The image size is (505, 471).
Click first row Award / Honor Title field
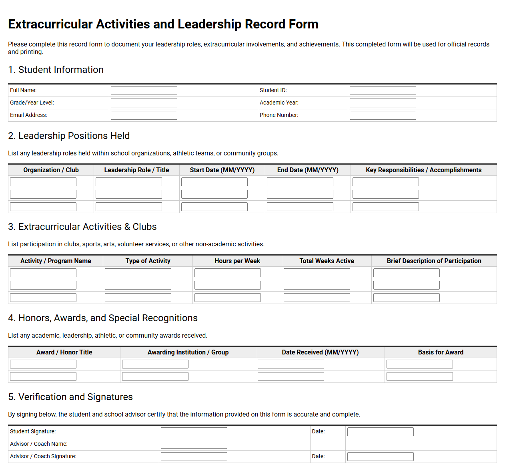click(43, 364)
